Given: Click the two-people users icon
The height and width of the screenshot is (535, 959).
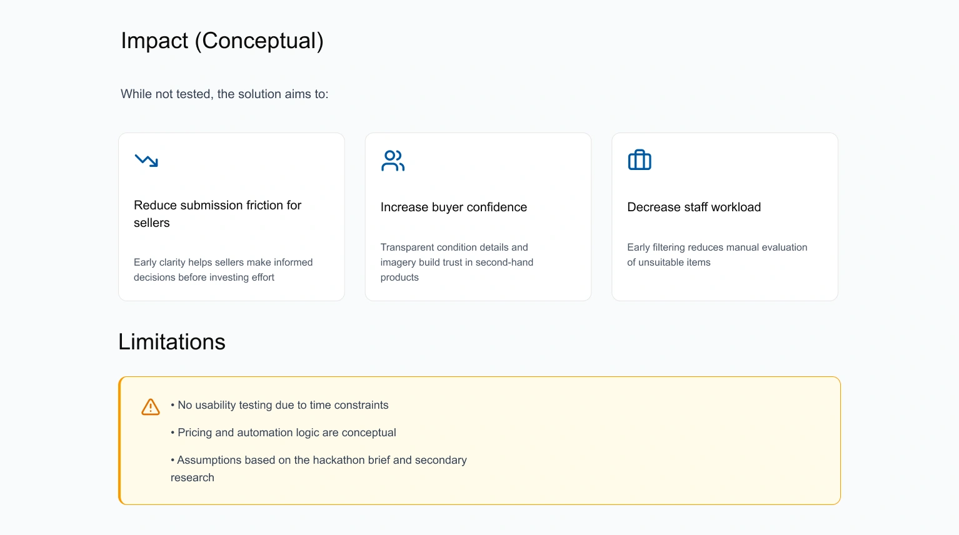Looking at the screenshot, I should [393, 161].
